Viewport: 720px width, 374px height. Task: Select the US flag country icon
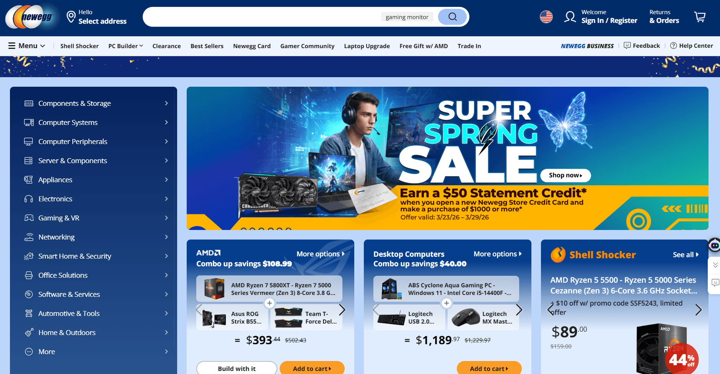coord(546,17)
